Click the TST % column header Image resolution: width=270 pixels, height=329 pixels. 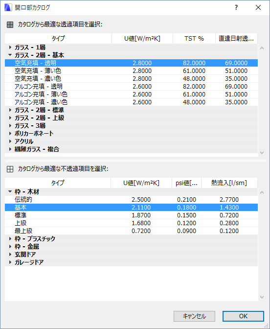pos(194,38)
